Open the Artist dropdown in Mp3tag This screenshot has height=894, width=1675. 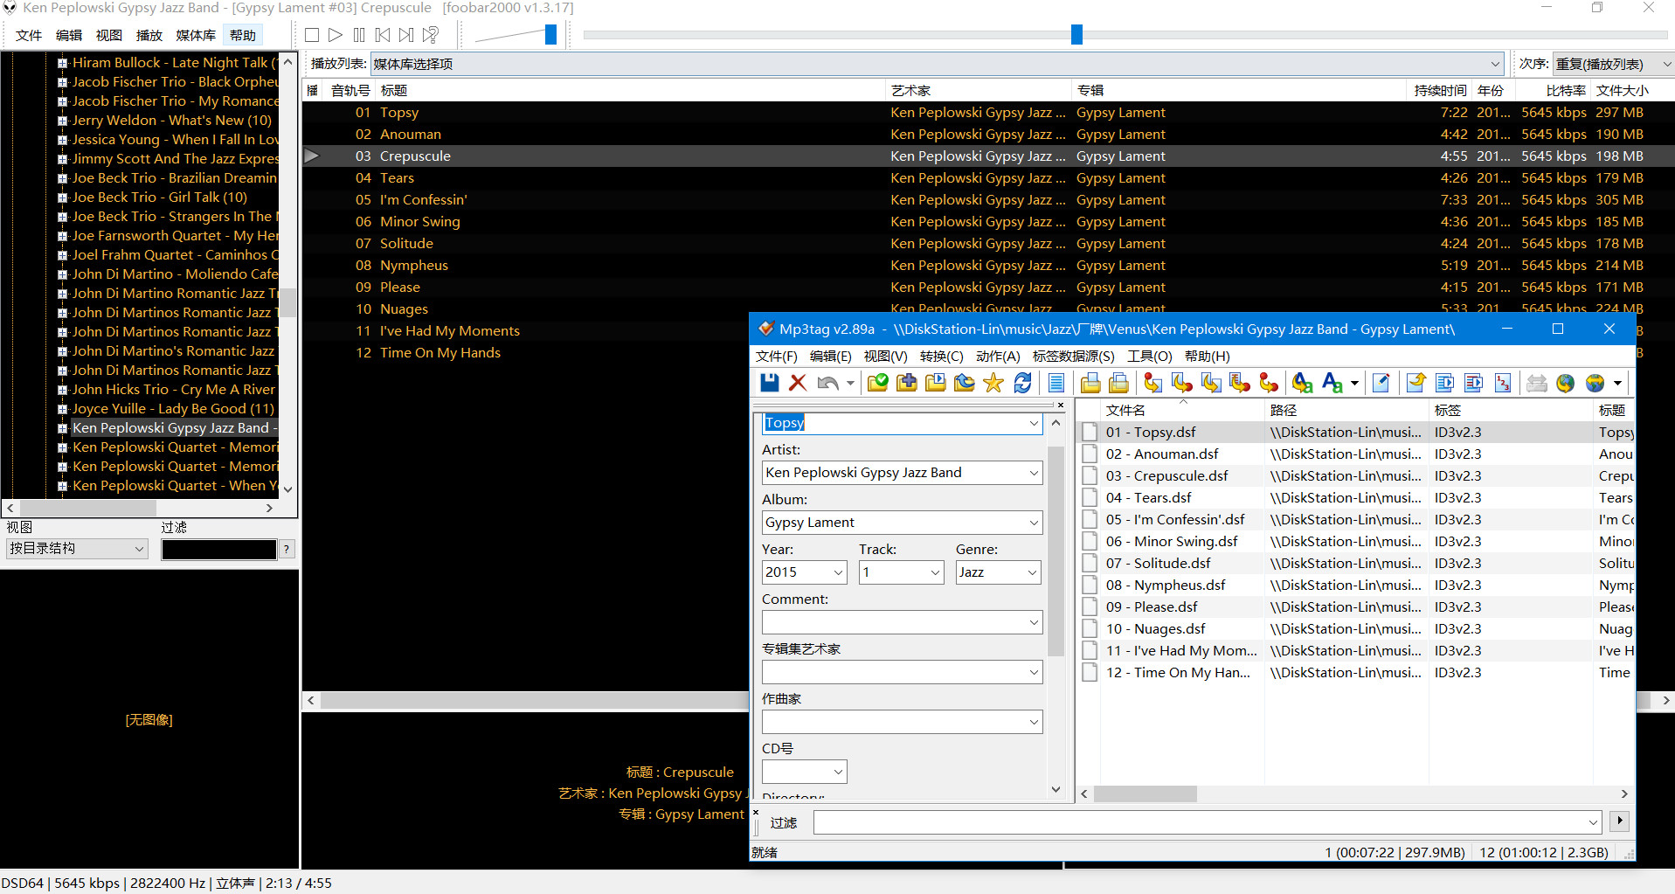click(x=1034, y=473)
